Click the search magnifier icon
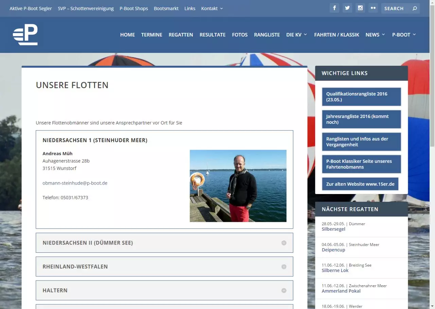 415,8
